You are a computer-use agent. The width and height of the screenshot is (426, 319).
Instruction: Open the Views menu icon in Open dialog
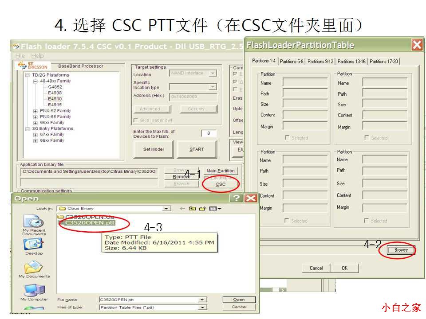point(215,208)
